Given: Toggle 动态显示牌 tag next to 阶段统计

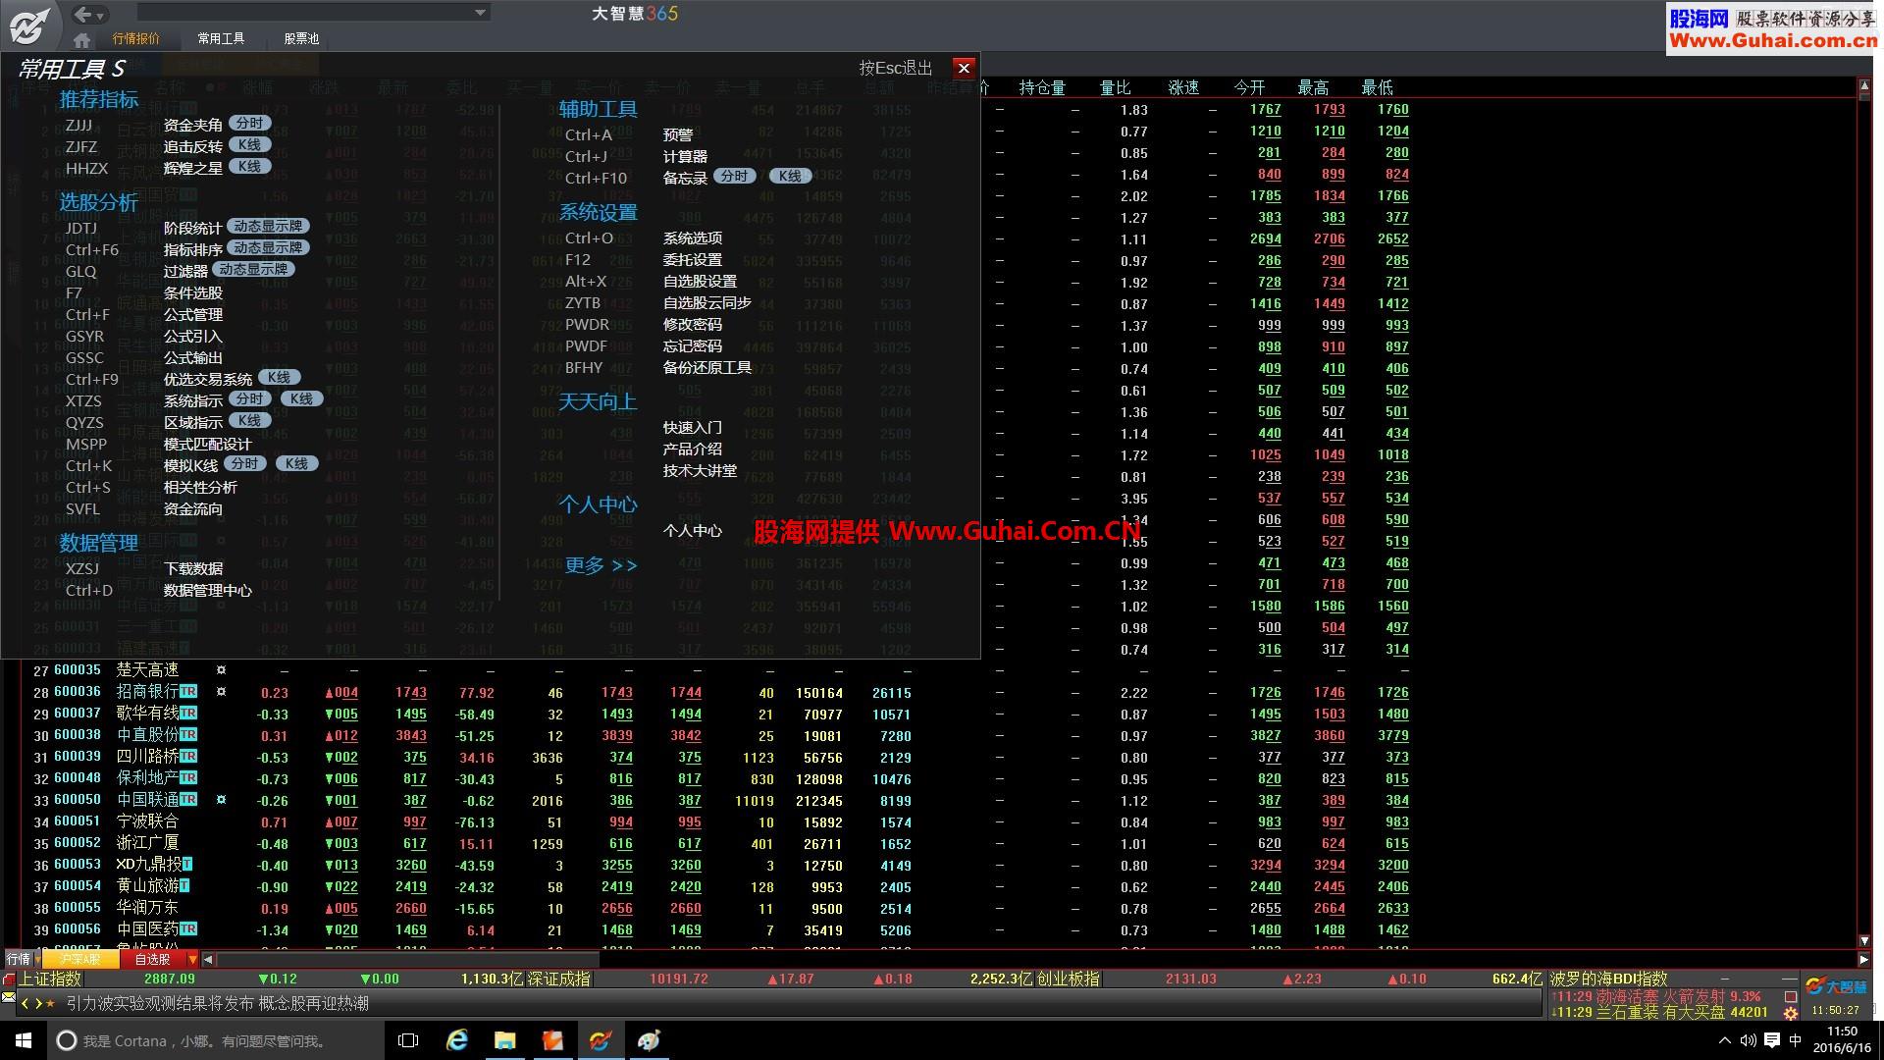Looking at the screenshot, I should click(268, 227).
